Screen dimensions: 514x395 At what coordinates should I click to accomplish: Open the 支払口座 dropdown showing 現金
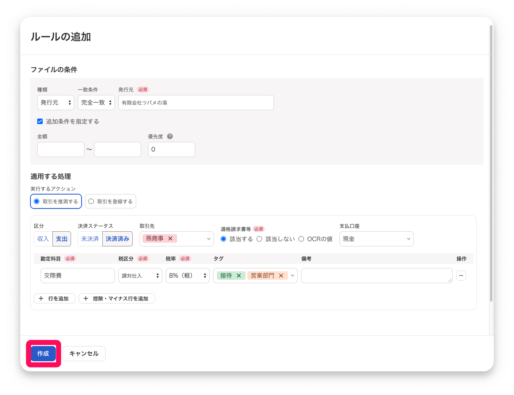pyautogui.click(x=377, y=239)
